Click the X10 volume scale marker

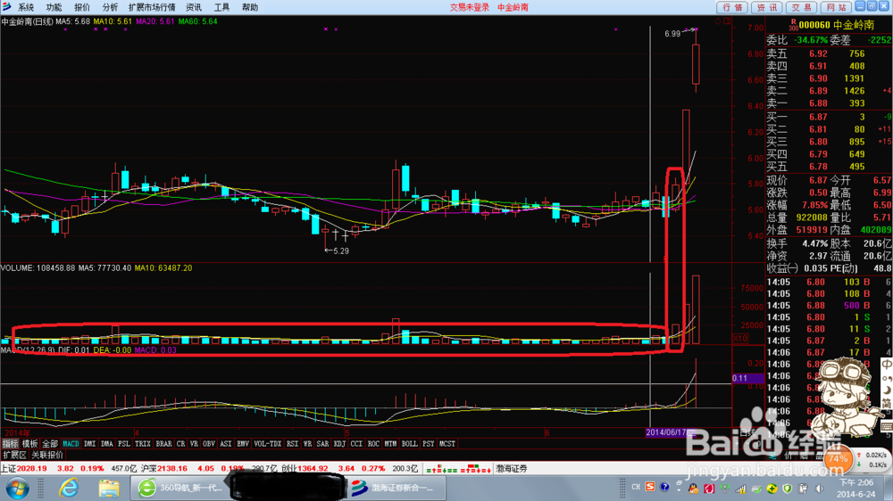(x=739, y=339)
